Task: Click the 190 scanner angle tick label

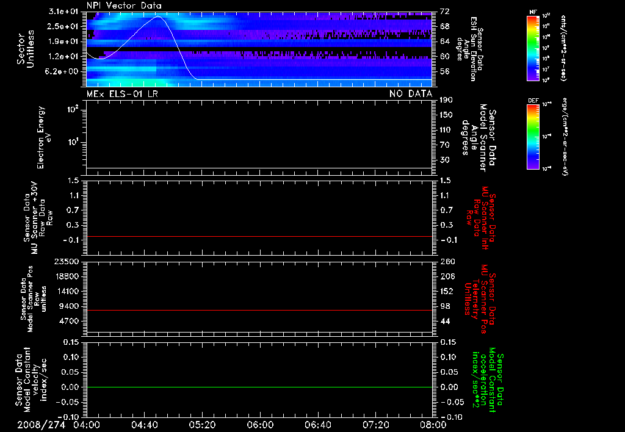Action: point(446,99)
